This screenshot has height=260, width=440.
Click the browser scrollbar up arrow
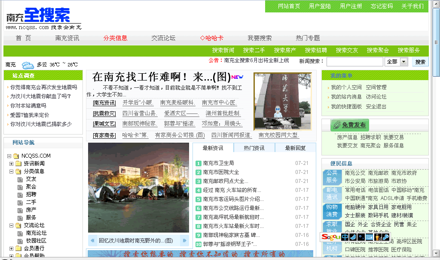pos(436,4)
